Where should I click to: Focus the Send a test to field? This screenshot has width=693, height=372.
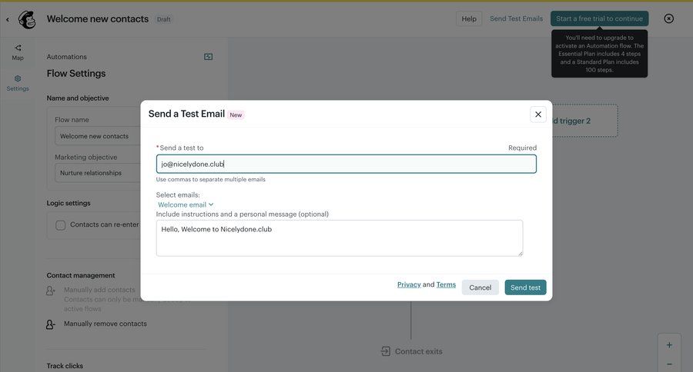coord(346,164)
